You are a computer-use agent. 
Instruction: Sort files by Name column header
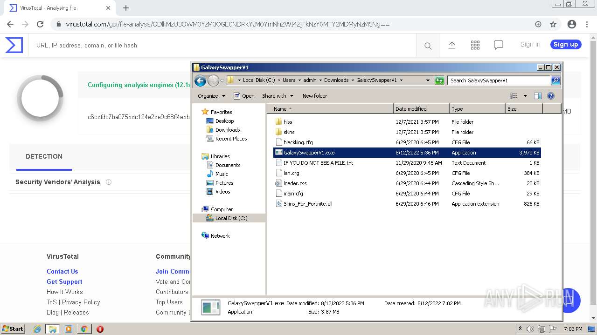click(x=330, y=109)
